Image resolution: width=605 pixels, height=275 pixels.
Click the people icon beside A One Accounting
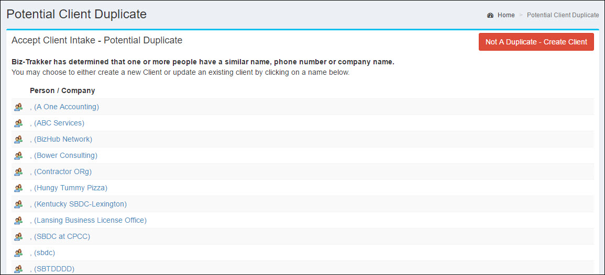[x=18, y=107]
